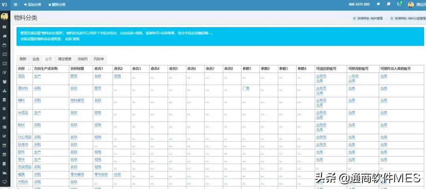Open 获得帮助--物料管理 help link

point(370,19)
